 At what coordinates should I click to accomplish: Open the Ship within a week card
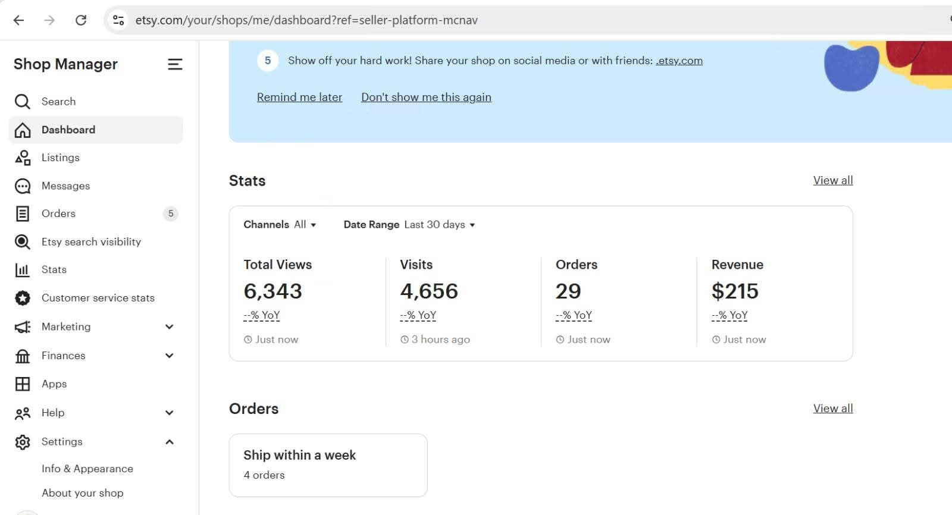[x=328, y=465]
